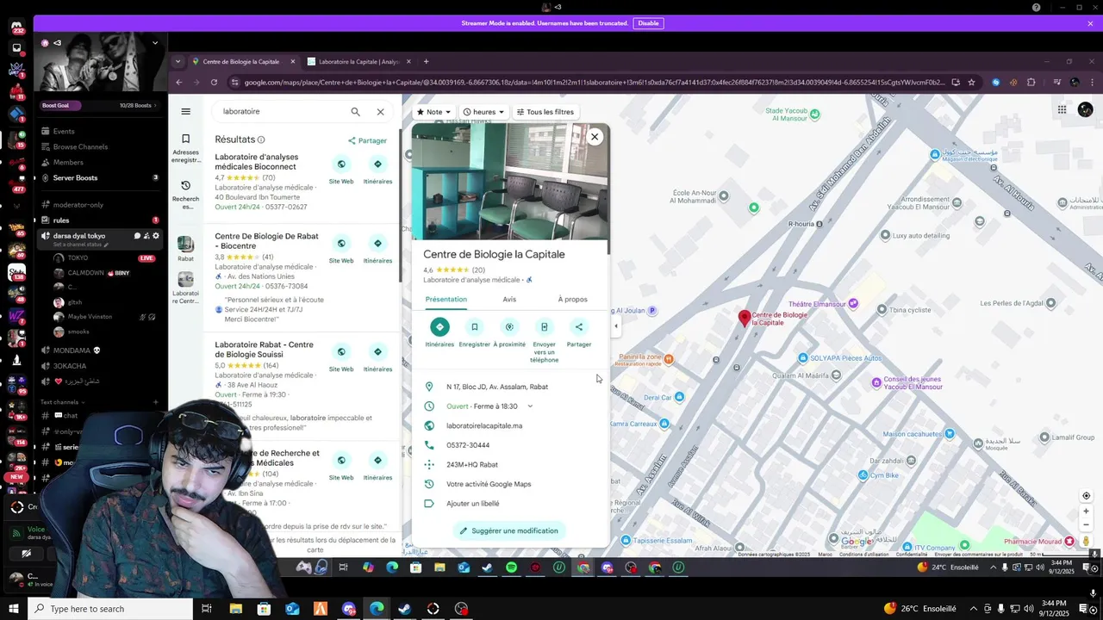Switch to Centre de Biologie la Capitale browser tab

pos(243,61)
